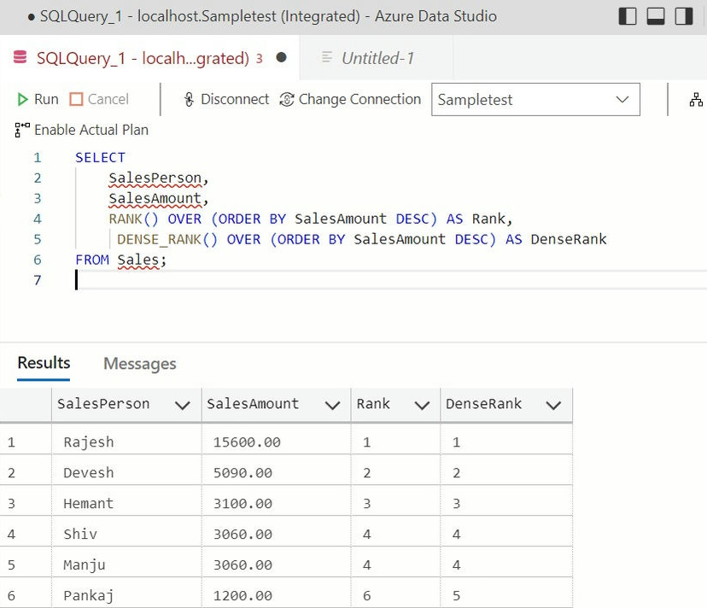Screen dimensions: 707x608
Task: Click the Change Connection refresh icon
Action: point(287,99)
